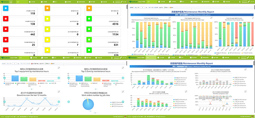This screenshot has width=255, height=118.
Task: Click the red icon on the 442 count card
Action: click(x=5, y=29)
